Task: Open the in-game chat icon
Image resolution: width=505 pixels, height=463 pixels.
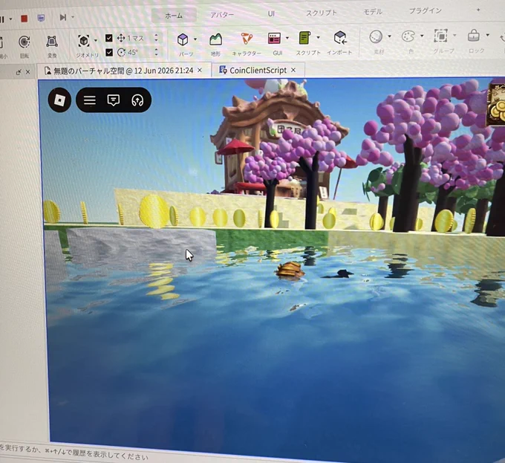Action: pyautogui.click(x=114, y=100)
